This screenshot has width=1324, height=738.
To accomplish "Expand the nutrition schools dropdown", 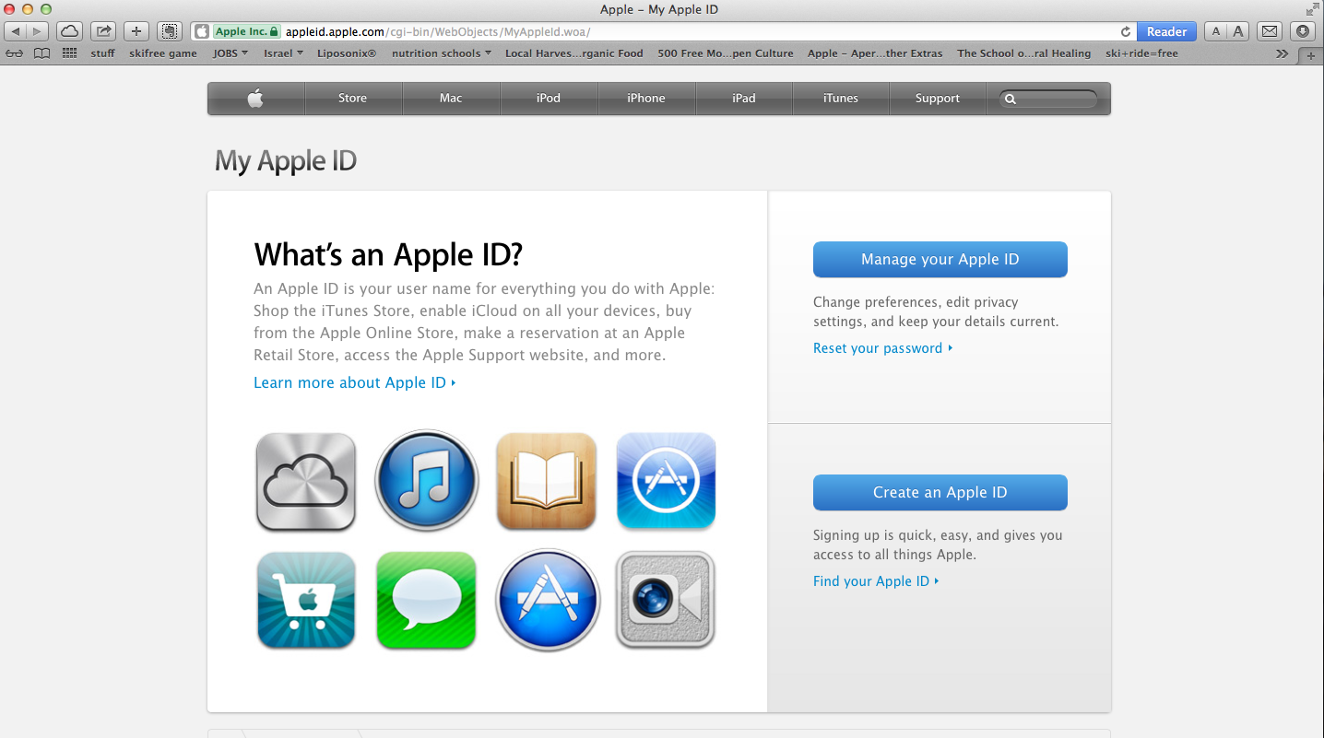I will pos(441,53).
